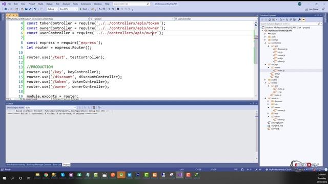Click the Windows Start button
Viewport: 328px width, 184px height.
tap(4, 178)
